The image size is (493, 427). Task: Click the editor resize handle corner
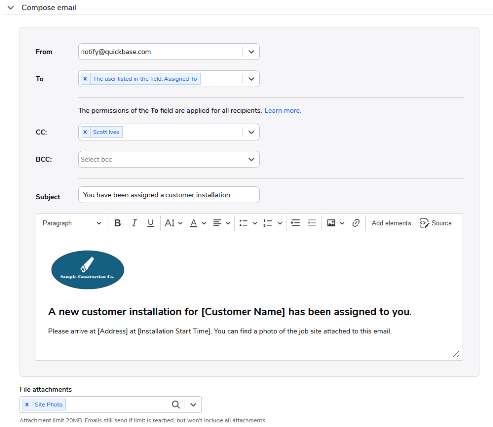[x=456, y=354]
